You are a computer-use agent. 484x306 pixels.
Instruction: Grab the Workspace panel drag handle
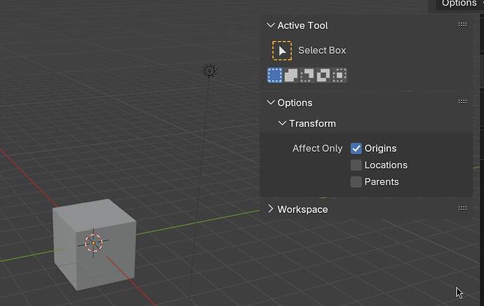coord(462,209)
